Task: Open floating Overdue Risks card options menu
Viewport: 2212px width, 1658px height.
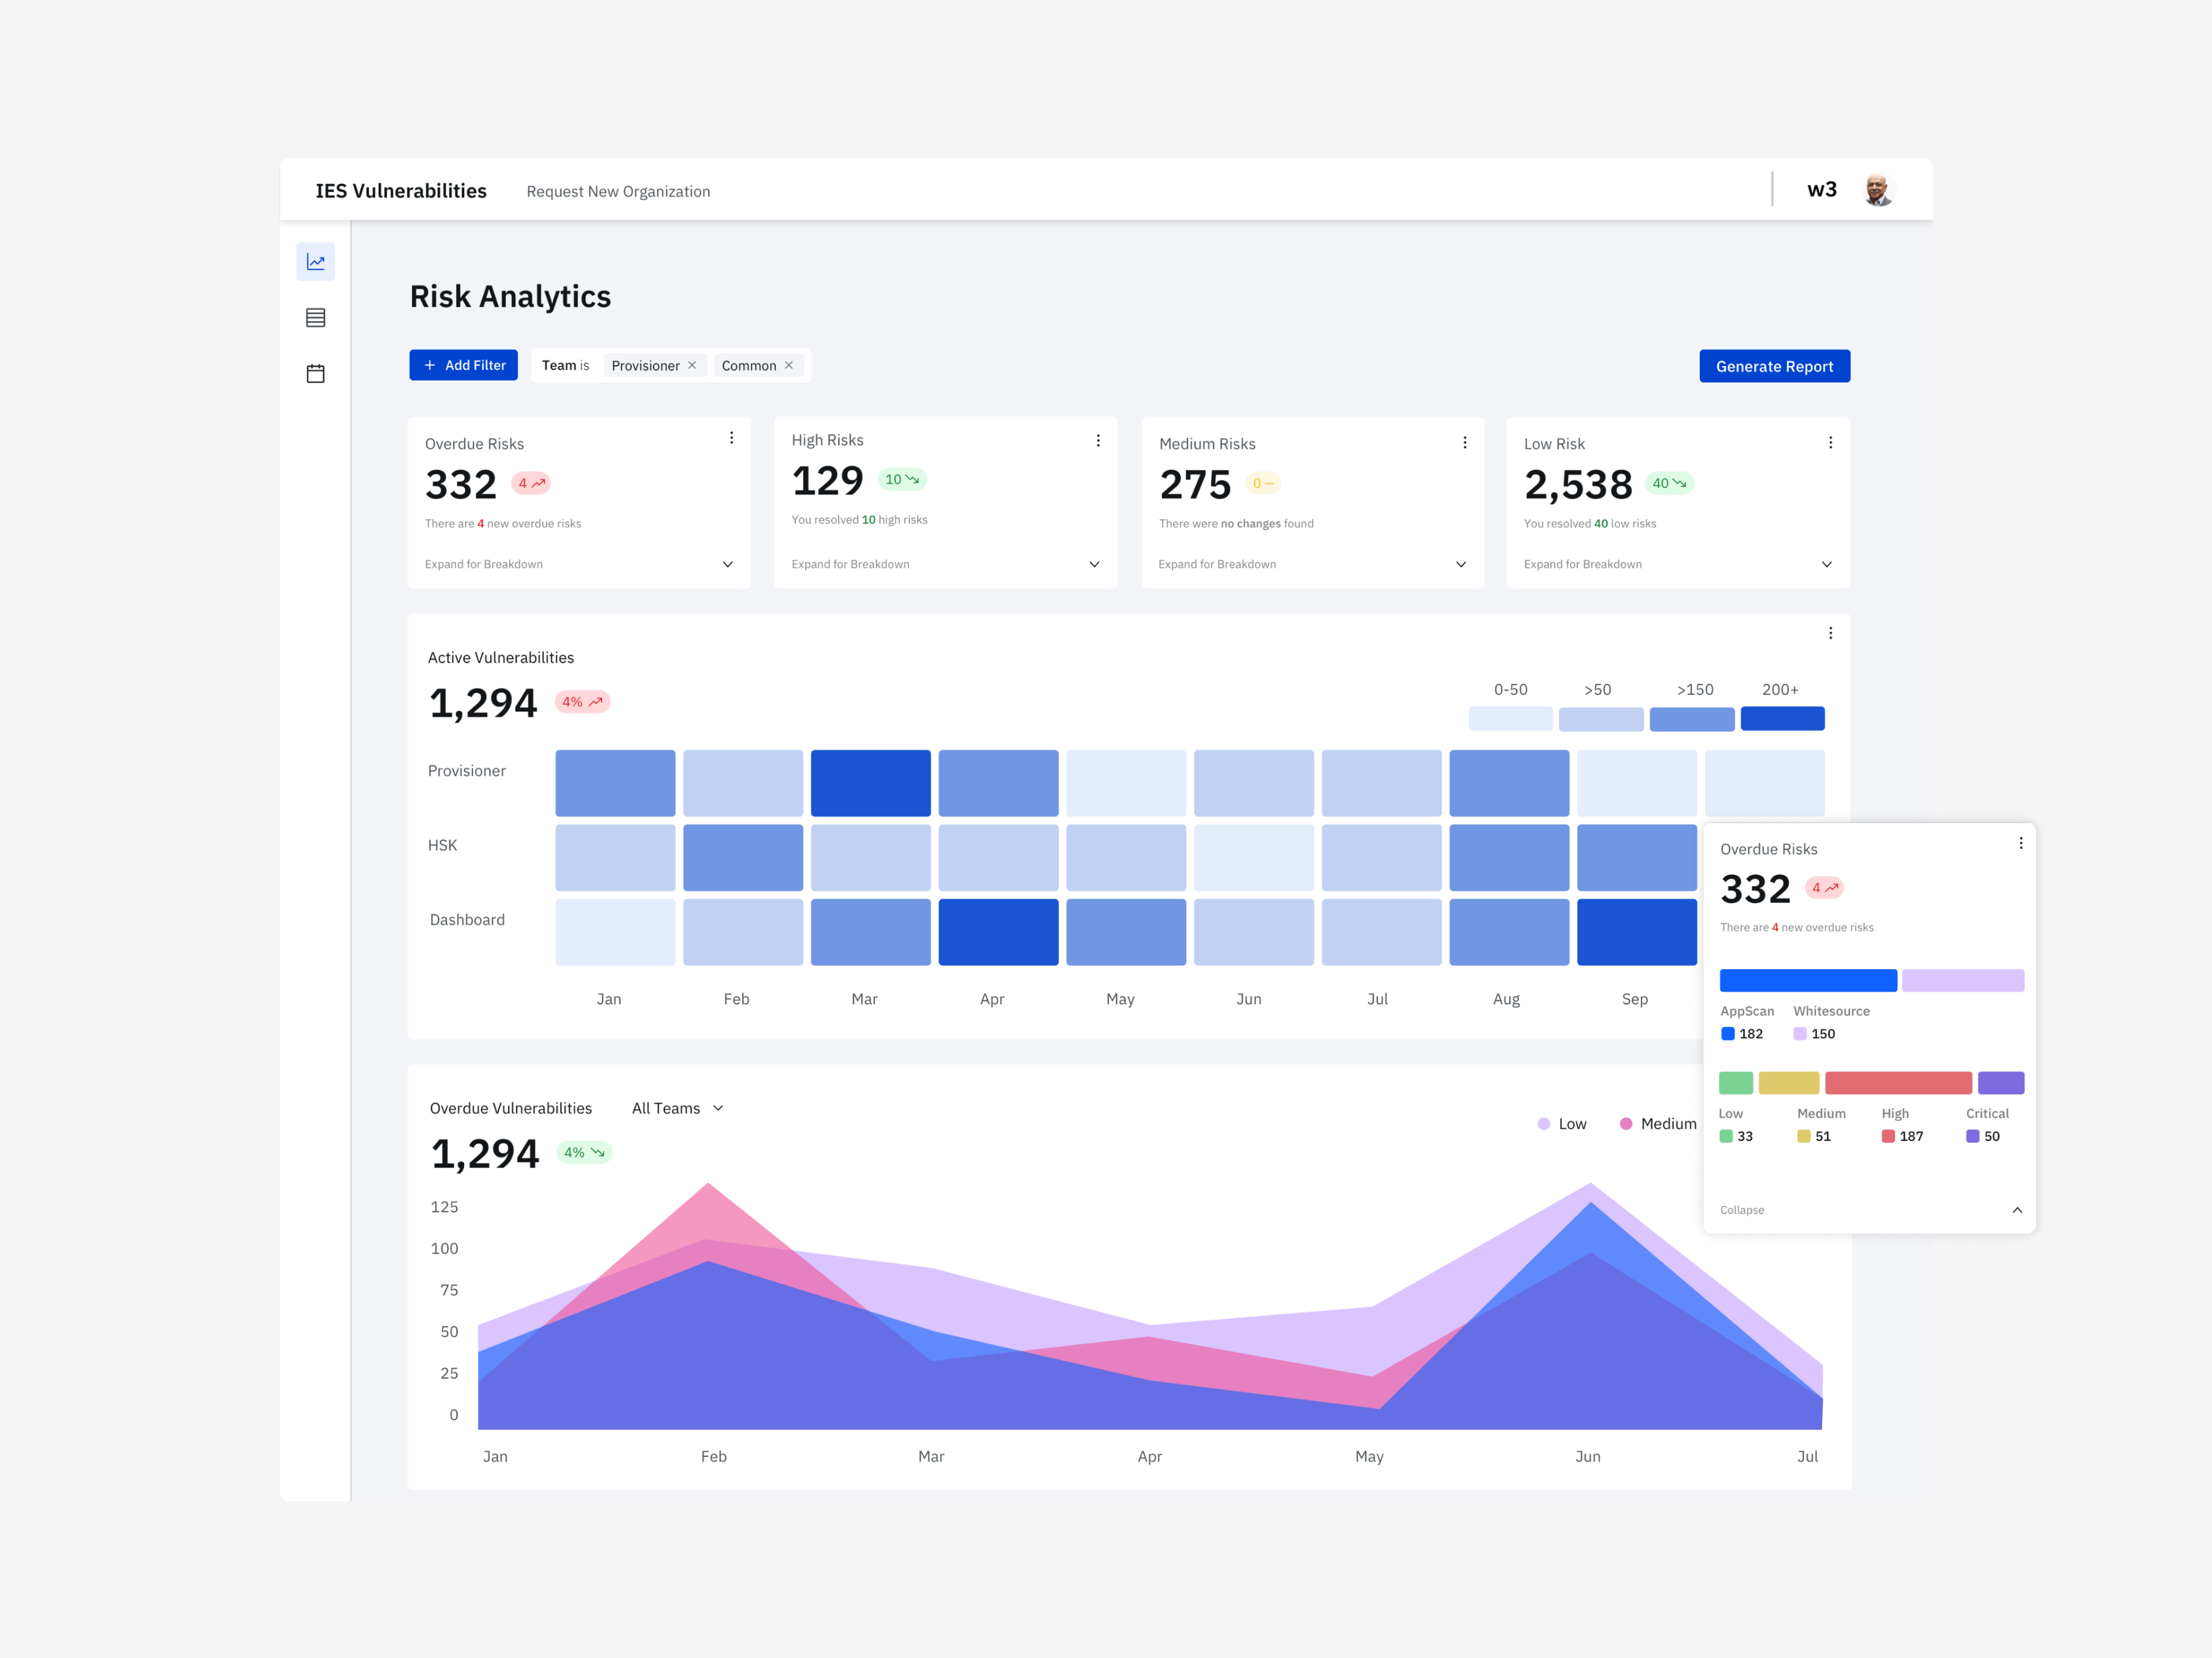Action: 2021,843
